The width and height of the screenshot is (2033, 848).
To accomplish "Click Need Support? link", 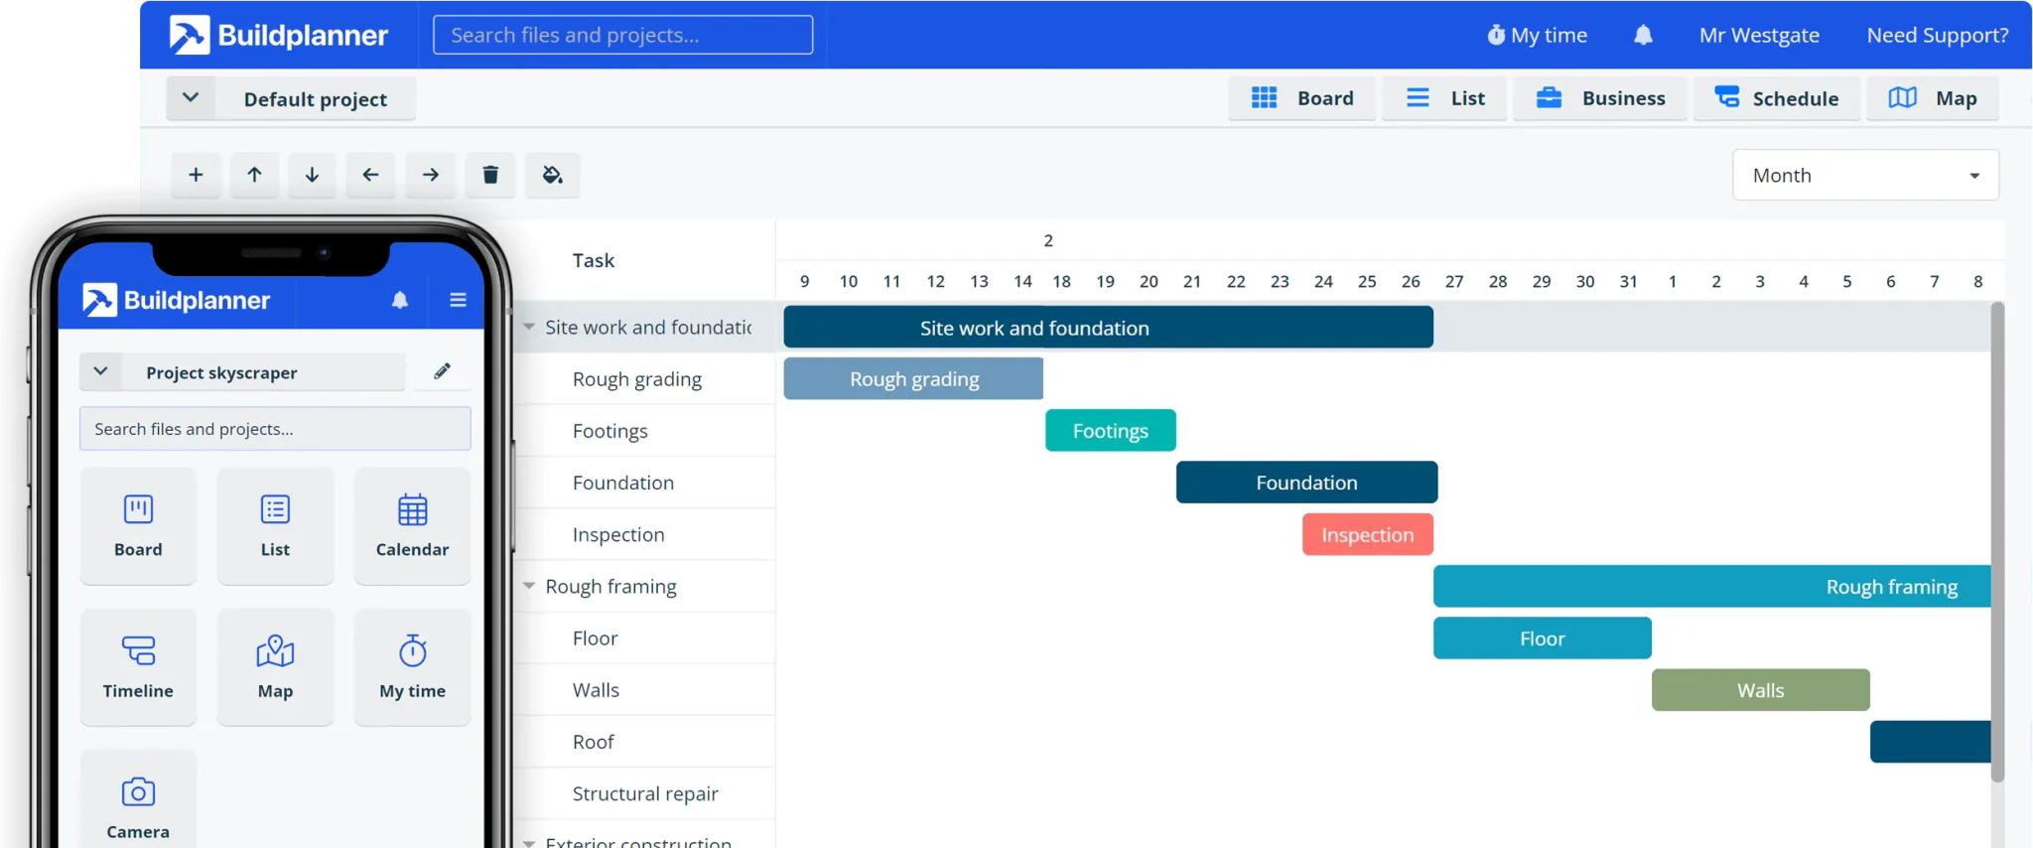I will click(x=1937, y=35).
